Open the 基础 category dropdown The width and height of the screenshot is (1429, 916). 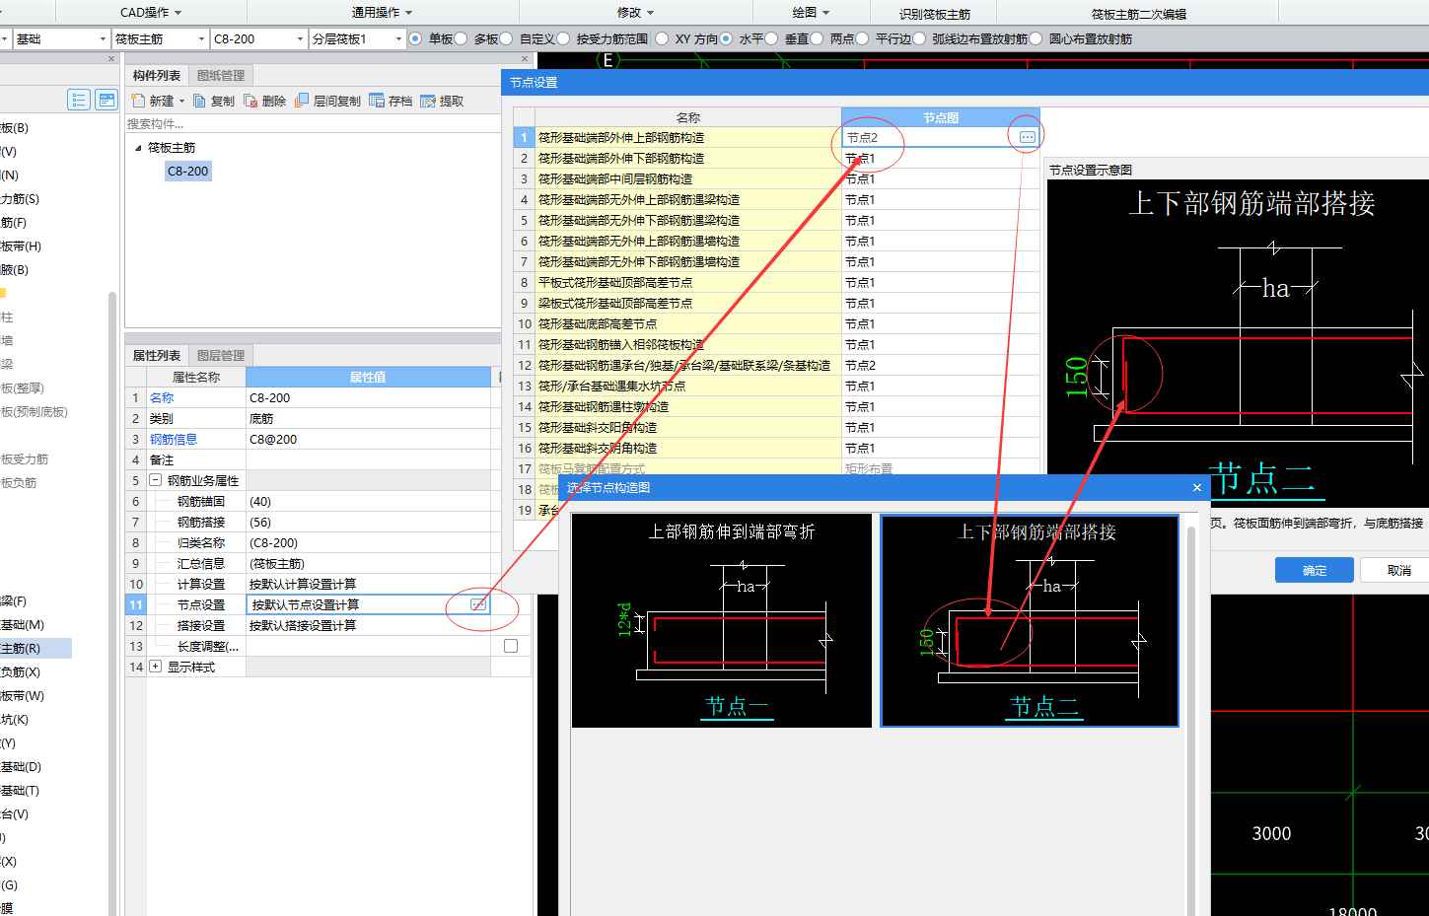103,38
